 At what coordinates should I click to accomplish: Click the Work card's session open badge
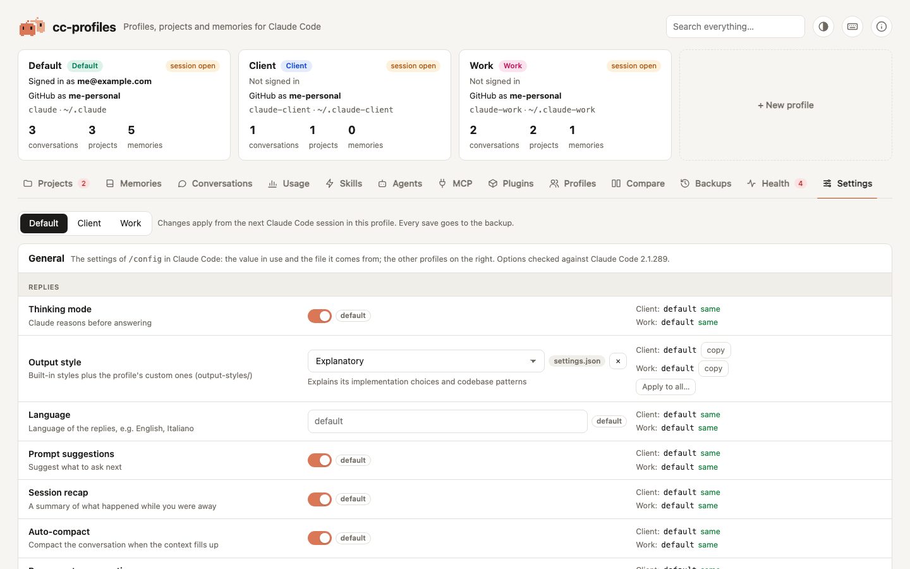pos(634,66)
